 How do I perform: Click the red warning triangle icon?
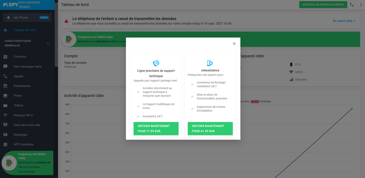(66, 21)
